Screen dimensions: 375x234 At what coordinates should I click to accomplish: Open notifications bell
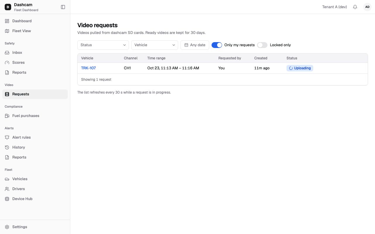(355, 7)
